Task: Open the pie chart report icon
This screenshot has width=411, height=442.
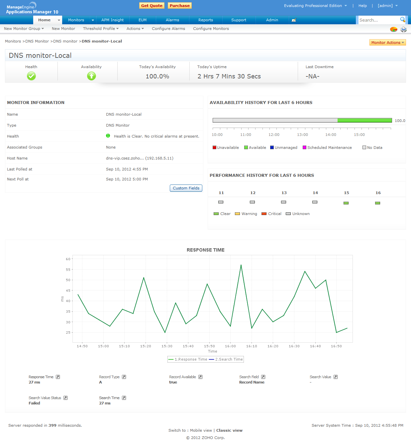Action: click(x=393, y=29)
